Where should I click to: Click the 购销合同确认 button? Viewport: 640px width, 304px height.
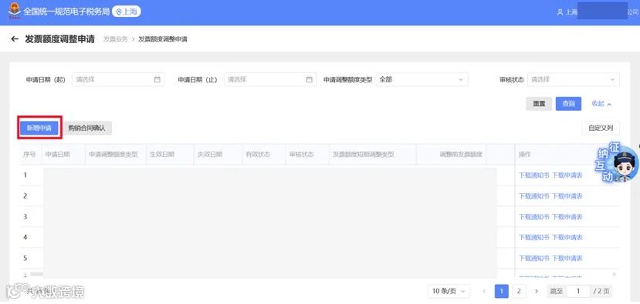[x=86, y=128]
